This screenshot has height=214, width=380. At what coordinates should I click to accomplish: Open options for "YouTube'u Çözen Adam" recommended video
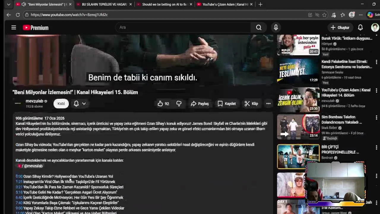(x=376, y=91)
